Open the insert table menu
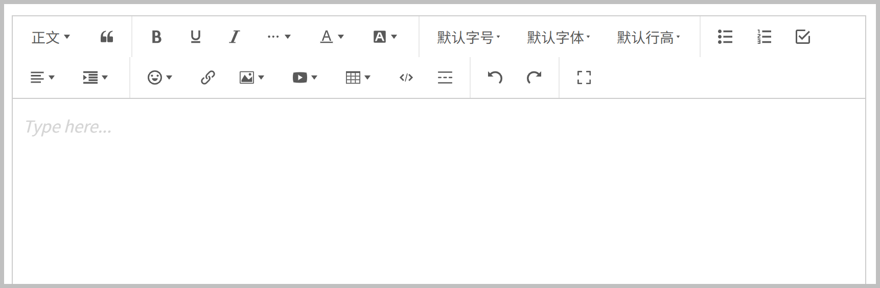The width and height of the screenshot is (880, 288). tap(358, 77)
